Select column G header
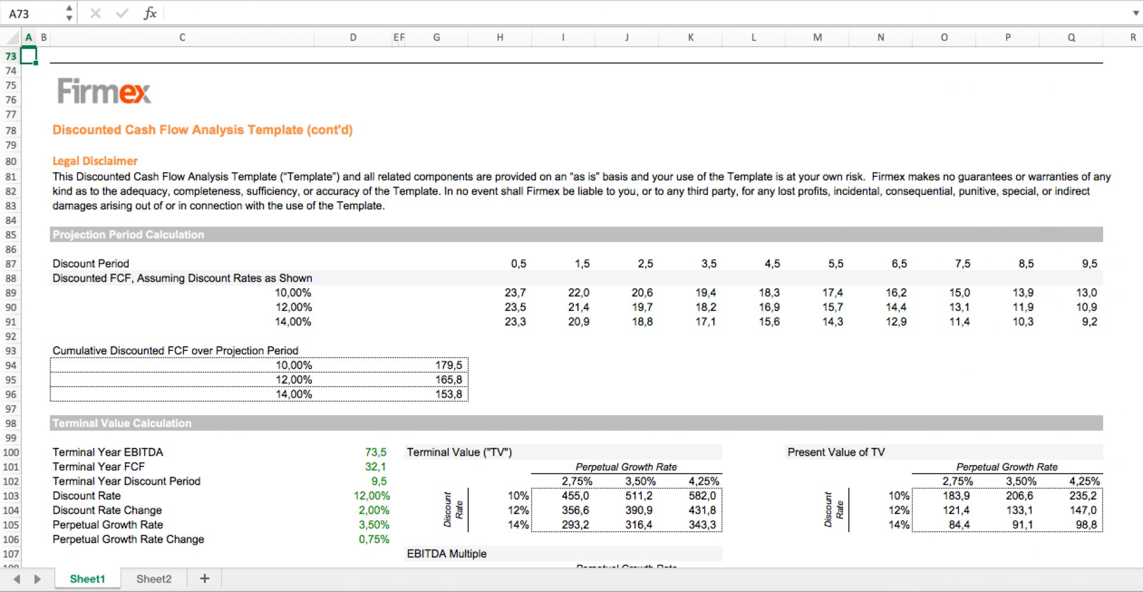1143x592 pixels. point(436,38)
